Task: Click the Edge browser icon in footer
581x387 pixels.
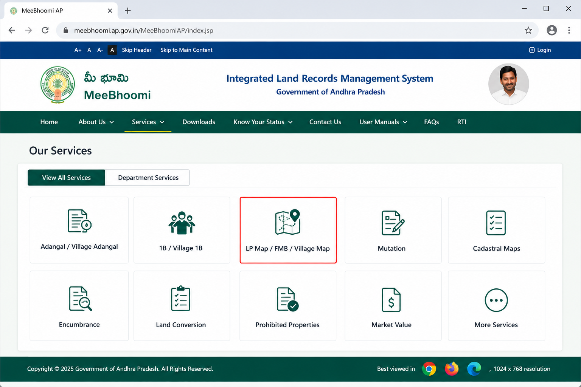Action: pos(474,369)
